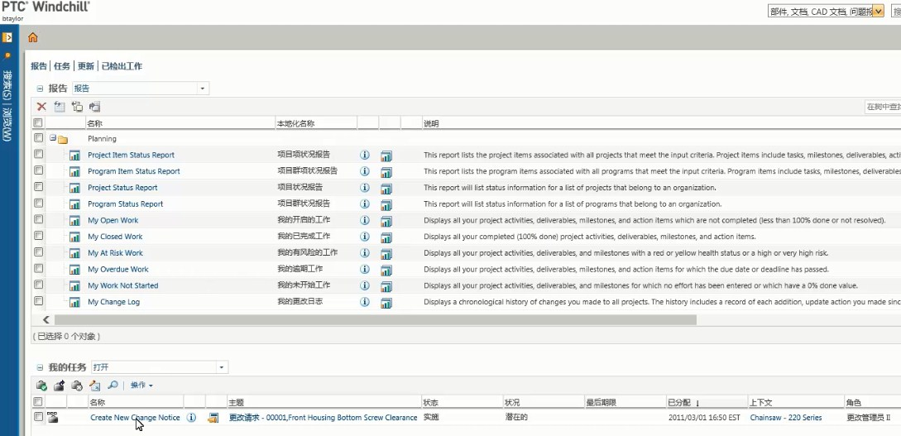Collapse the Planning folder tree node
901x436 pixels.
(52, 138)
